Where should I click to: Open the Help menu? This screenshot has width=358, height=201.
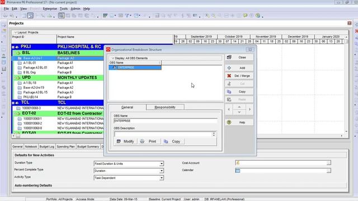click(x=87, y=9)
